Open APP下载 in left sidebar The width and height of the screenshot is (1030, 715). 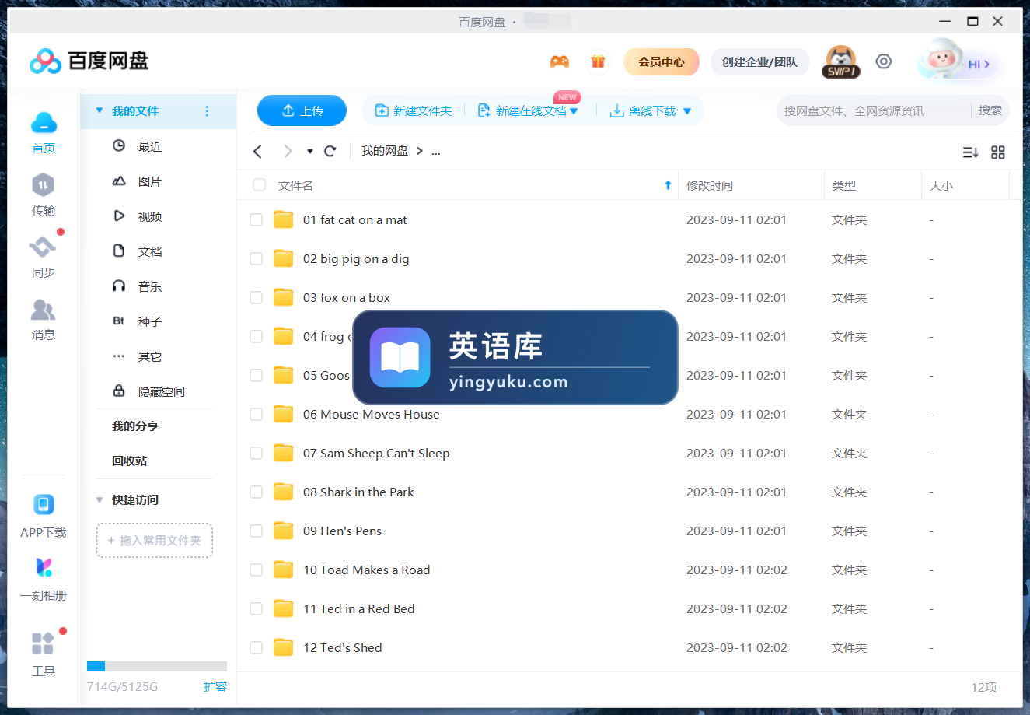[44, 516]
